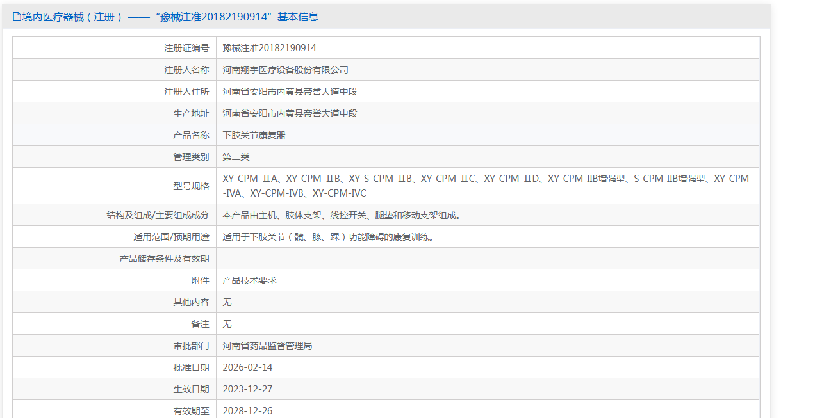Click the 备注 label
This screenshot has width=840, height=418.
click(x=200, y=324)
